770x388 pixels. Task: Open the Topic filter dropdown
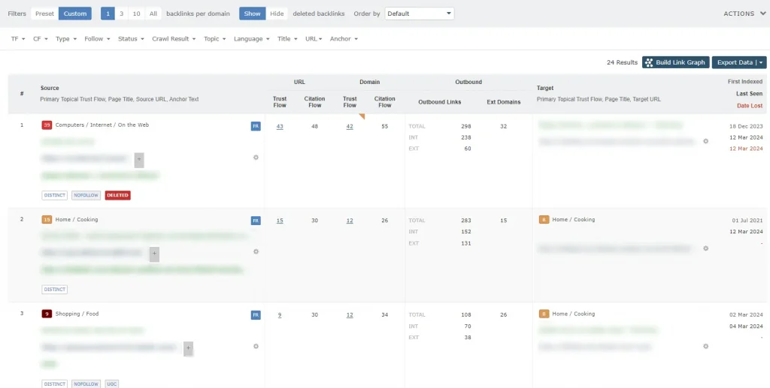214,39
